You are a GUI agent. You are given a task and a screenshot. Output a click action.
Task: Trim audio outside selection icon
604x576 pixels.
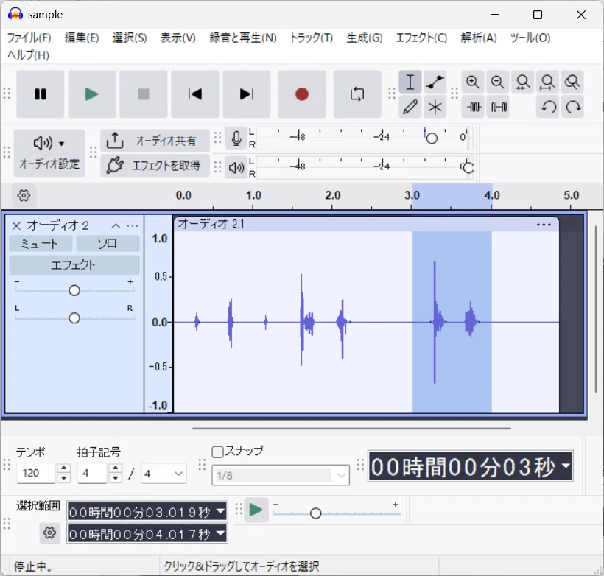click(474, 107)
